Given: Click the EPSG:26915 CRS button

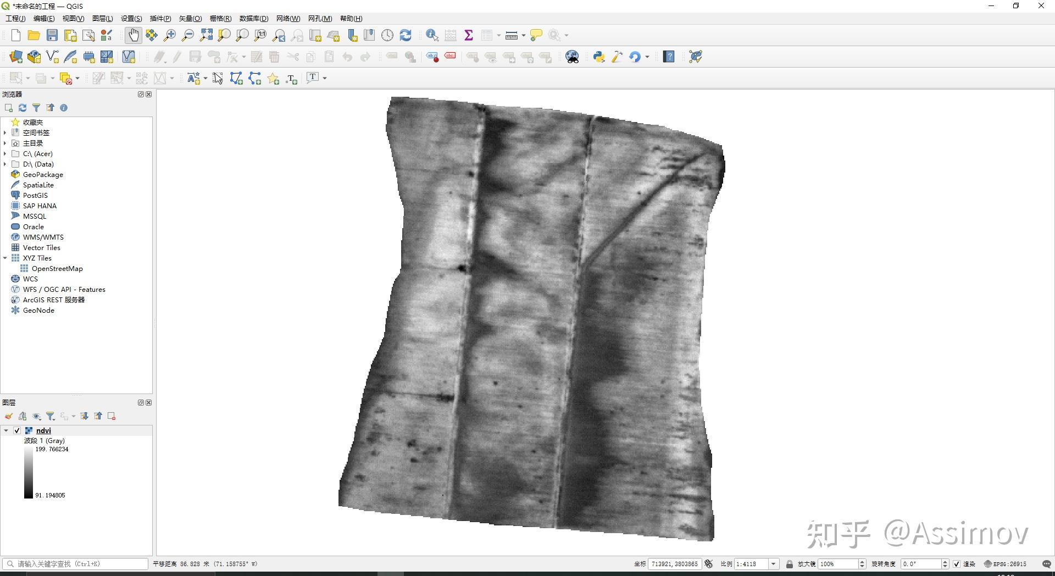Looking at the screenshot, I should tap(1005, 564).
